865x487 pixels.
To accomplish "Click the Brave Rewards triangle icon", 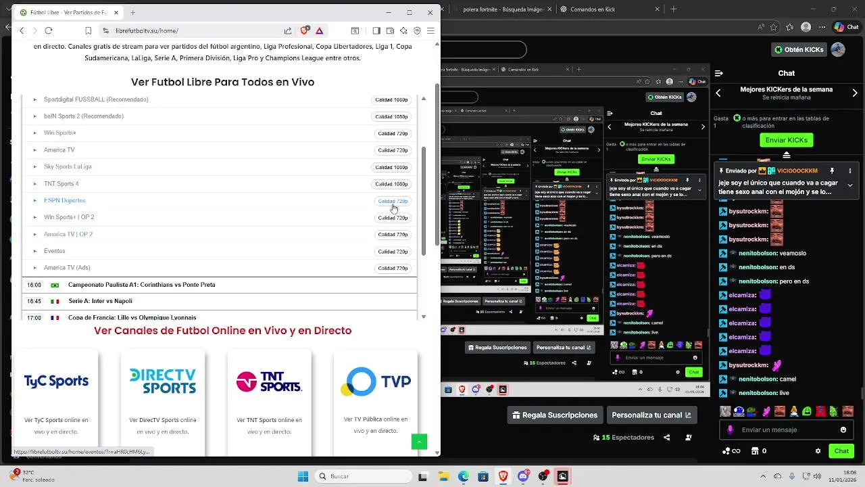I will (320, 30).
